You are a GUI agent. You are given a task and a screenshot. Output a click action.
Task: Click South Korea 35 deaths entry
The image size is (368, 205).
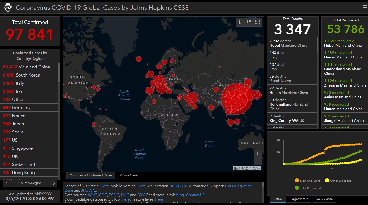(x=292, y=79)
